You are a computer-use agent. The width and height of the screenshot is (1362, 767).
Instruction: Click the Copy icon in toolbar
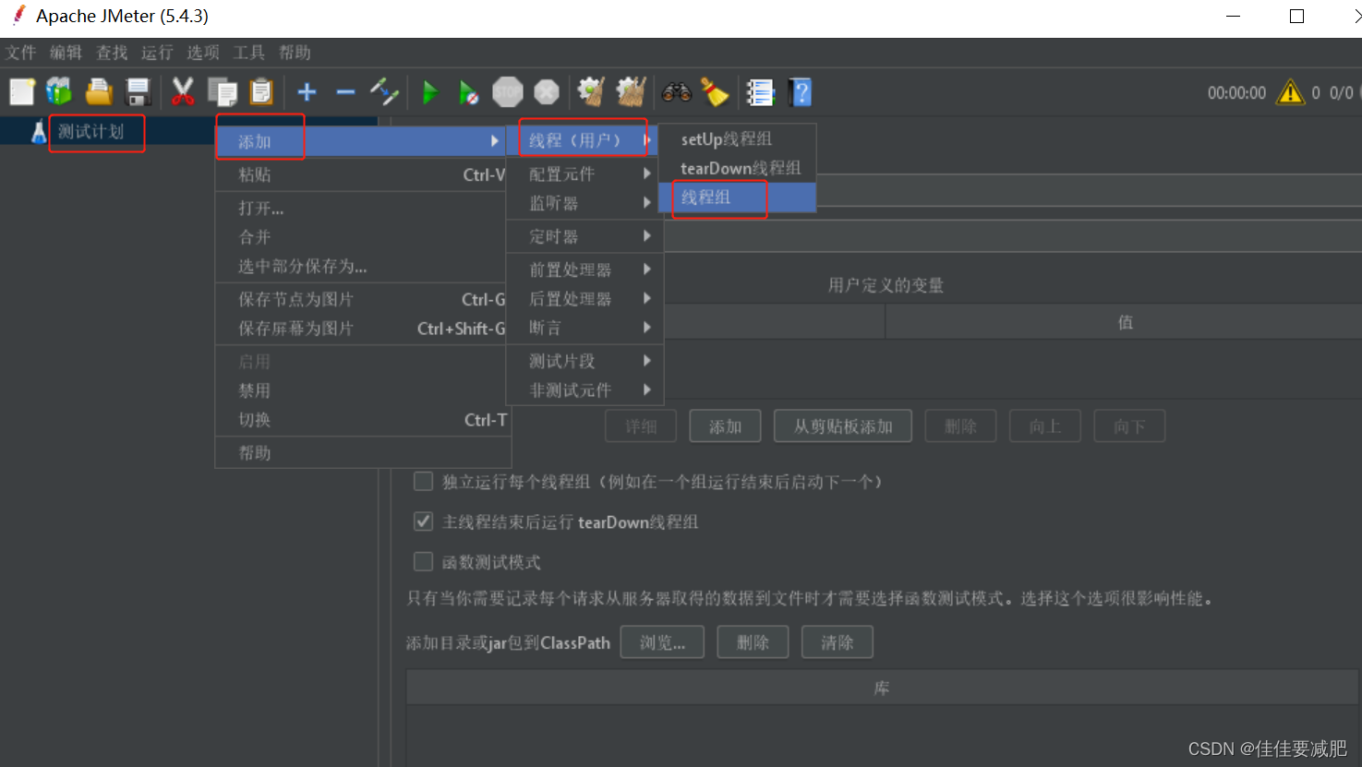click(223, 92)
